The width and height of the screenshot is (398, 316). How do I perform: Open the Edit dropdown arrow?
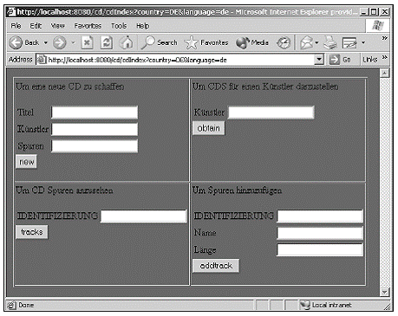pyautogui.click(x=363, y=42)
